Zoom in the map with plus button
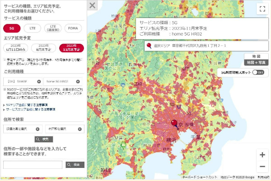 pos(262,154)
